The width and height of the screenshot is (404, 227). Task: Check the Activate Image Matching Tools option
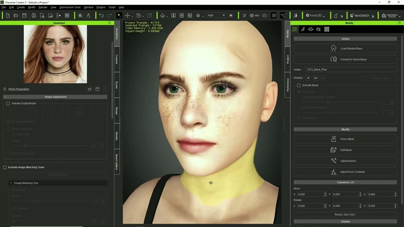5,167
